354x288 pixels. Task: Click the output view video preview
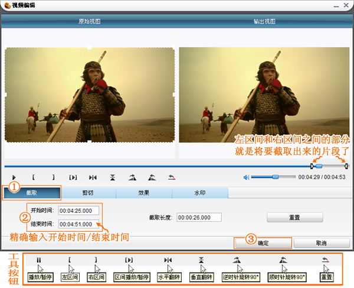[264, 95]
